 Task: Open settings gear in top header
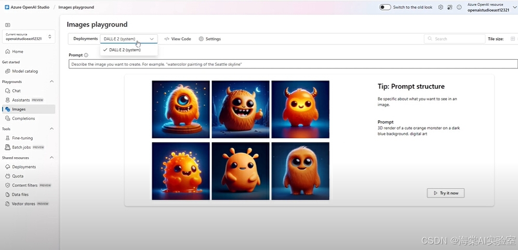click(x=441, y=7)
